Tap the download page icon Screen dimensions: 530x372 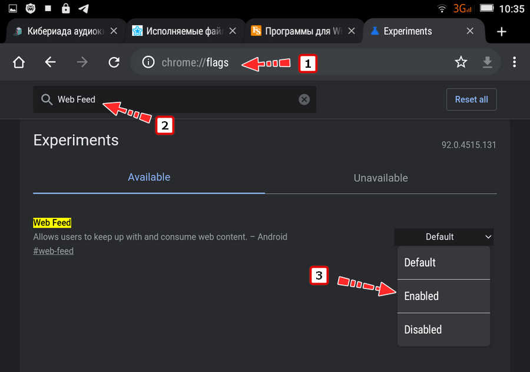(x=488, y=62)
